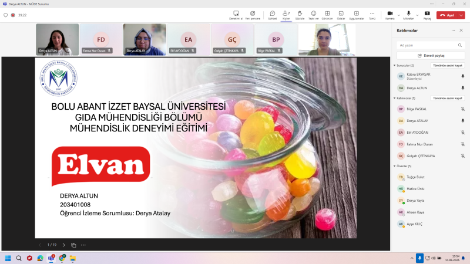The height and width of the screenshot is (264, 470).
Task: Open Chrome from the taskbar
Action: click(x=62, y=258)
